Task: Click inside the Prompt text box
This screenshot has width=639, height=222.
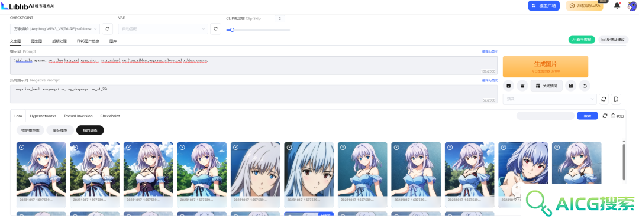Action: coord(253,65)
